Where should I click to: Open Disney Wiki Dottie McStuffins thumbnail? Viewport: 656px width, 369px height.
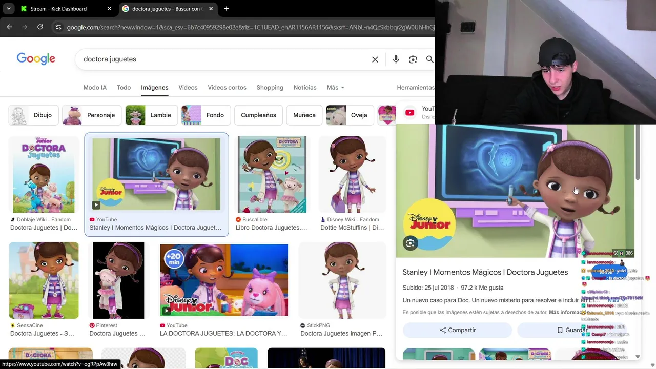(353, 174)
